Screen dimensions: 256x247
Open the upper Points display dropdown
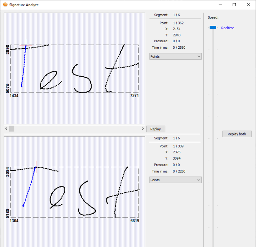[x=175, y=56]
